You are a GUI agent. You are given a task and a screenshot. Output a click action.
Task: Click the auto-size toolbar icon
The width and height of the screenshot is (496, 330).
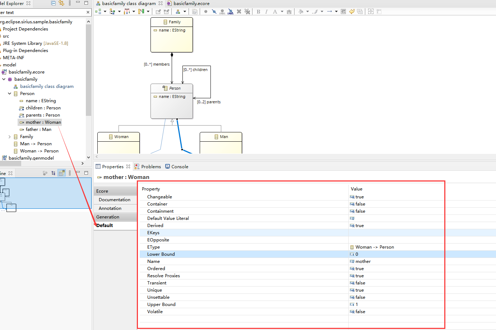[371, 11]
